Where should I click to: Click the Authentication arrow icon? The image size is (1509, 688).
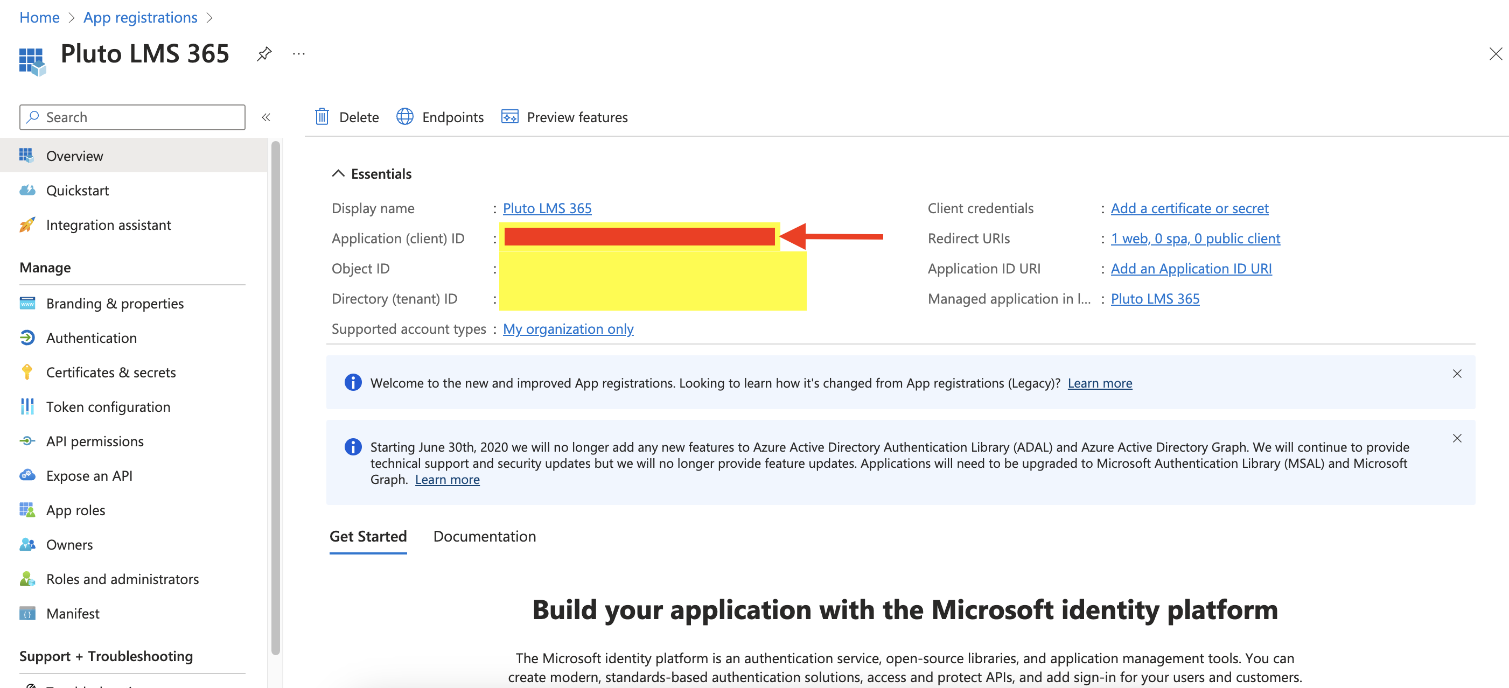[27, 337]
